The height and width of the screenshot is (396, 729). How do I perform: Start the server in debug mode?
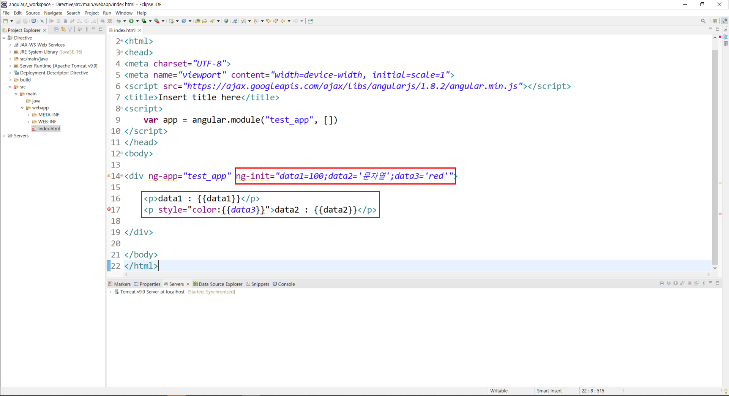pyautogui.click(x=669, y=283)
